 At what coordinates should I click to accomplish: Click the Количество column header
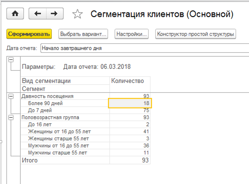tap(128, 81)
